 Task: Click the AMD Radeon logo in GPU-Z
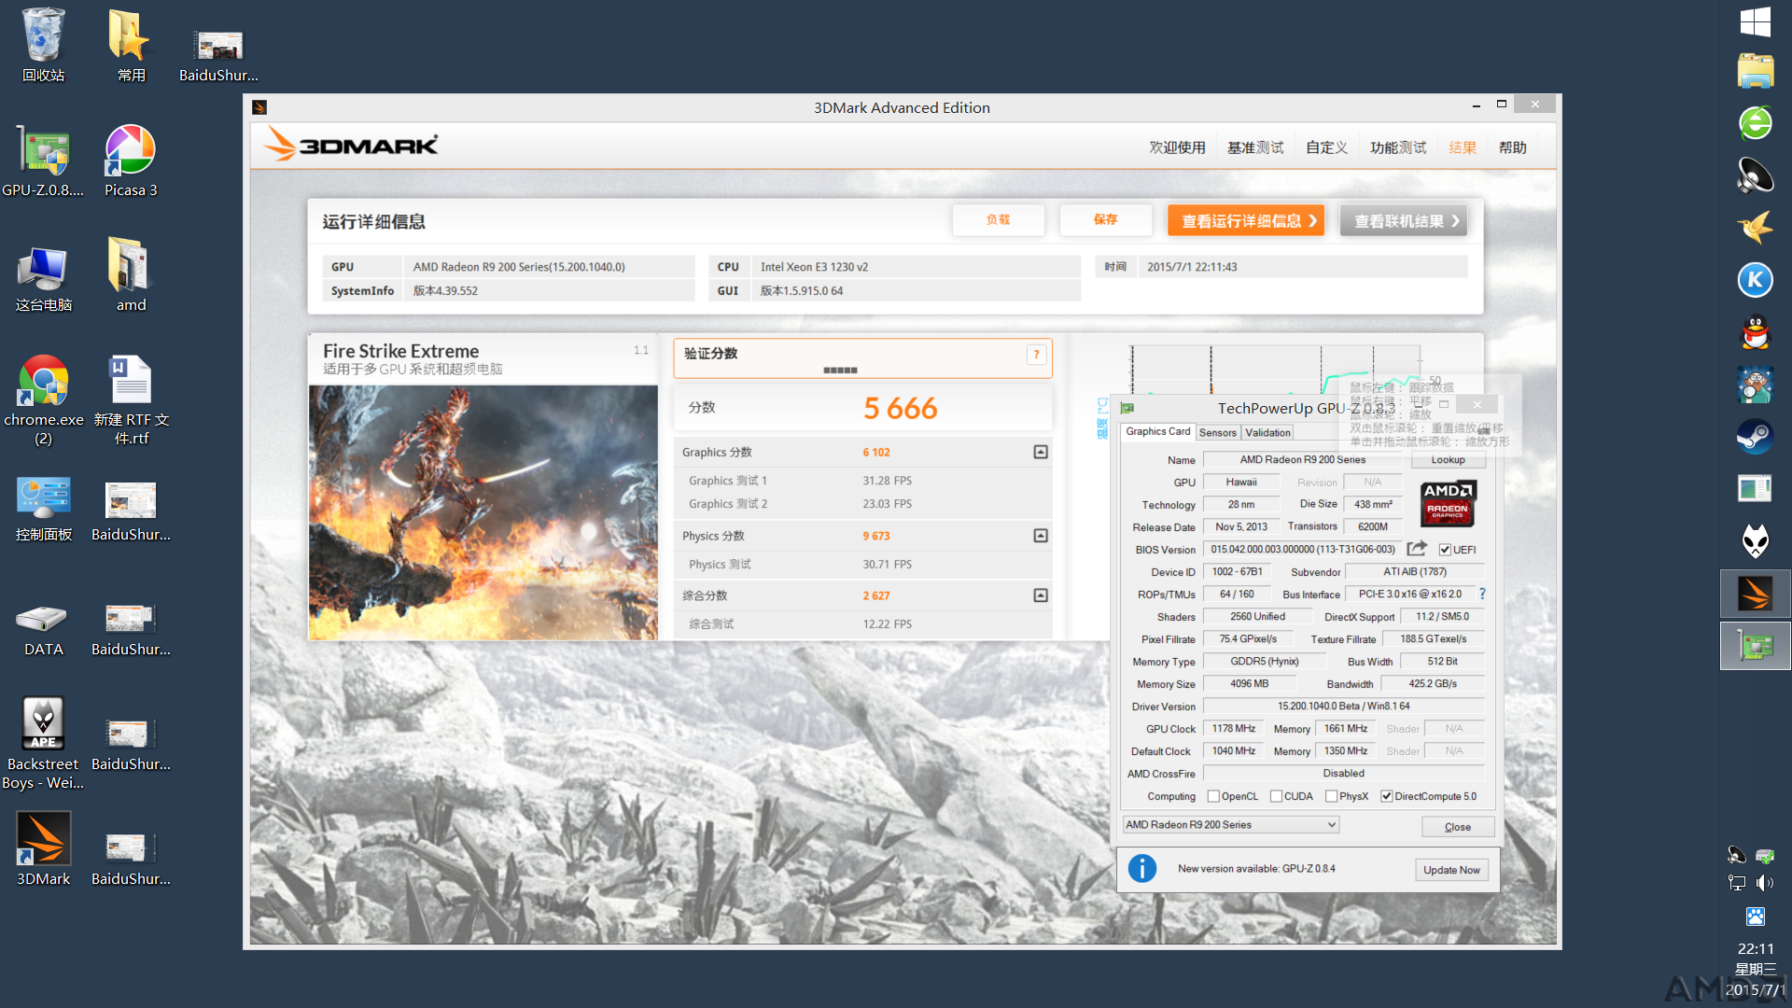[1448, 504]
